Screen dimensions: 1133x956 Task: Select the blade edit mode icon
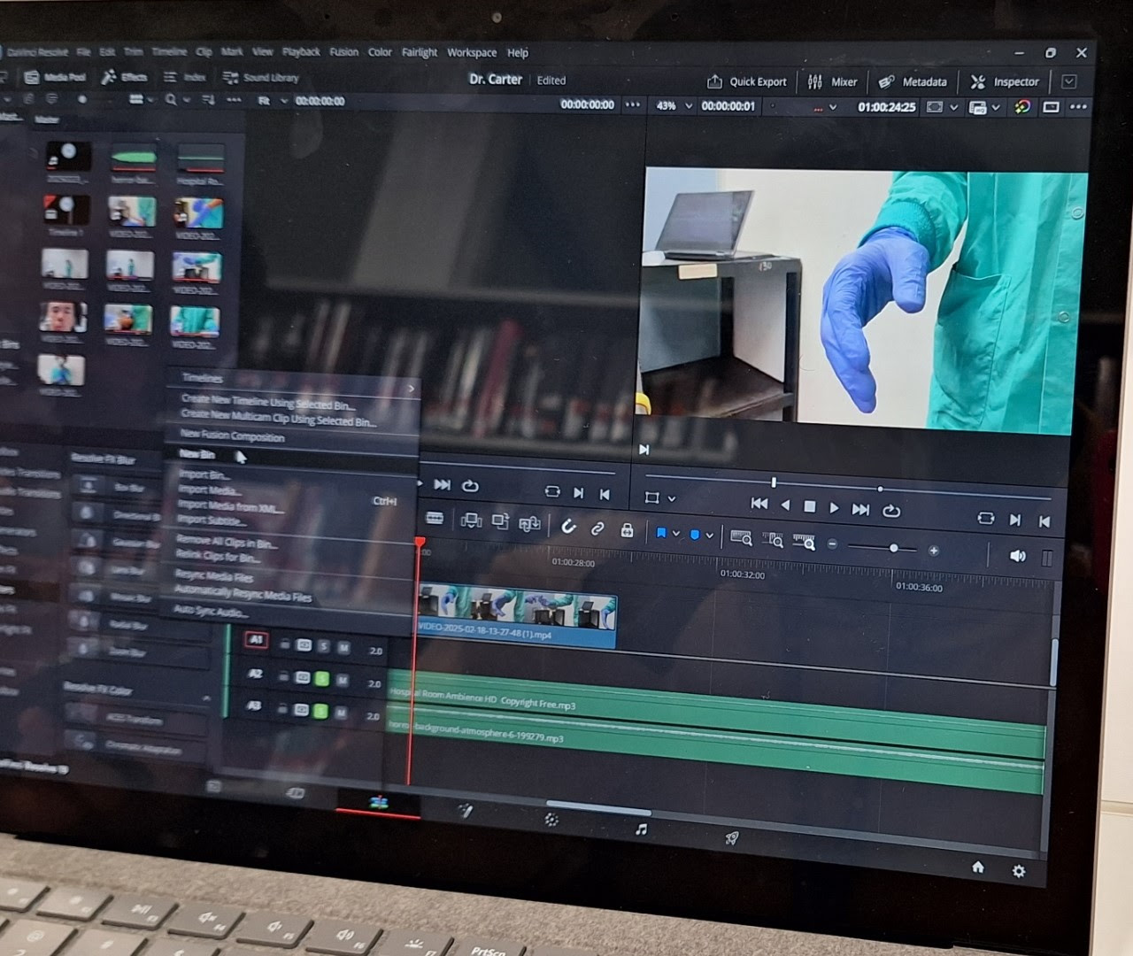coord(435,518)
